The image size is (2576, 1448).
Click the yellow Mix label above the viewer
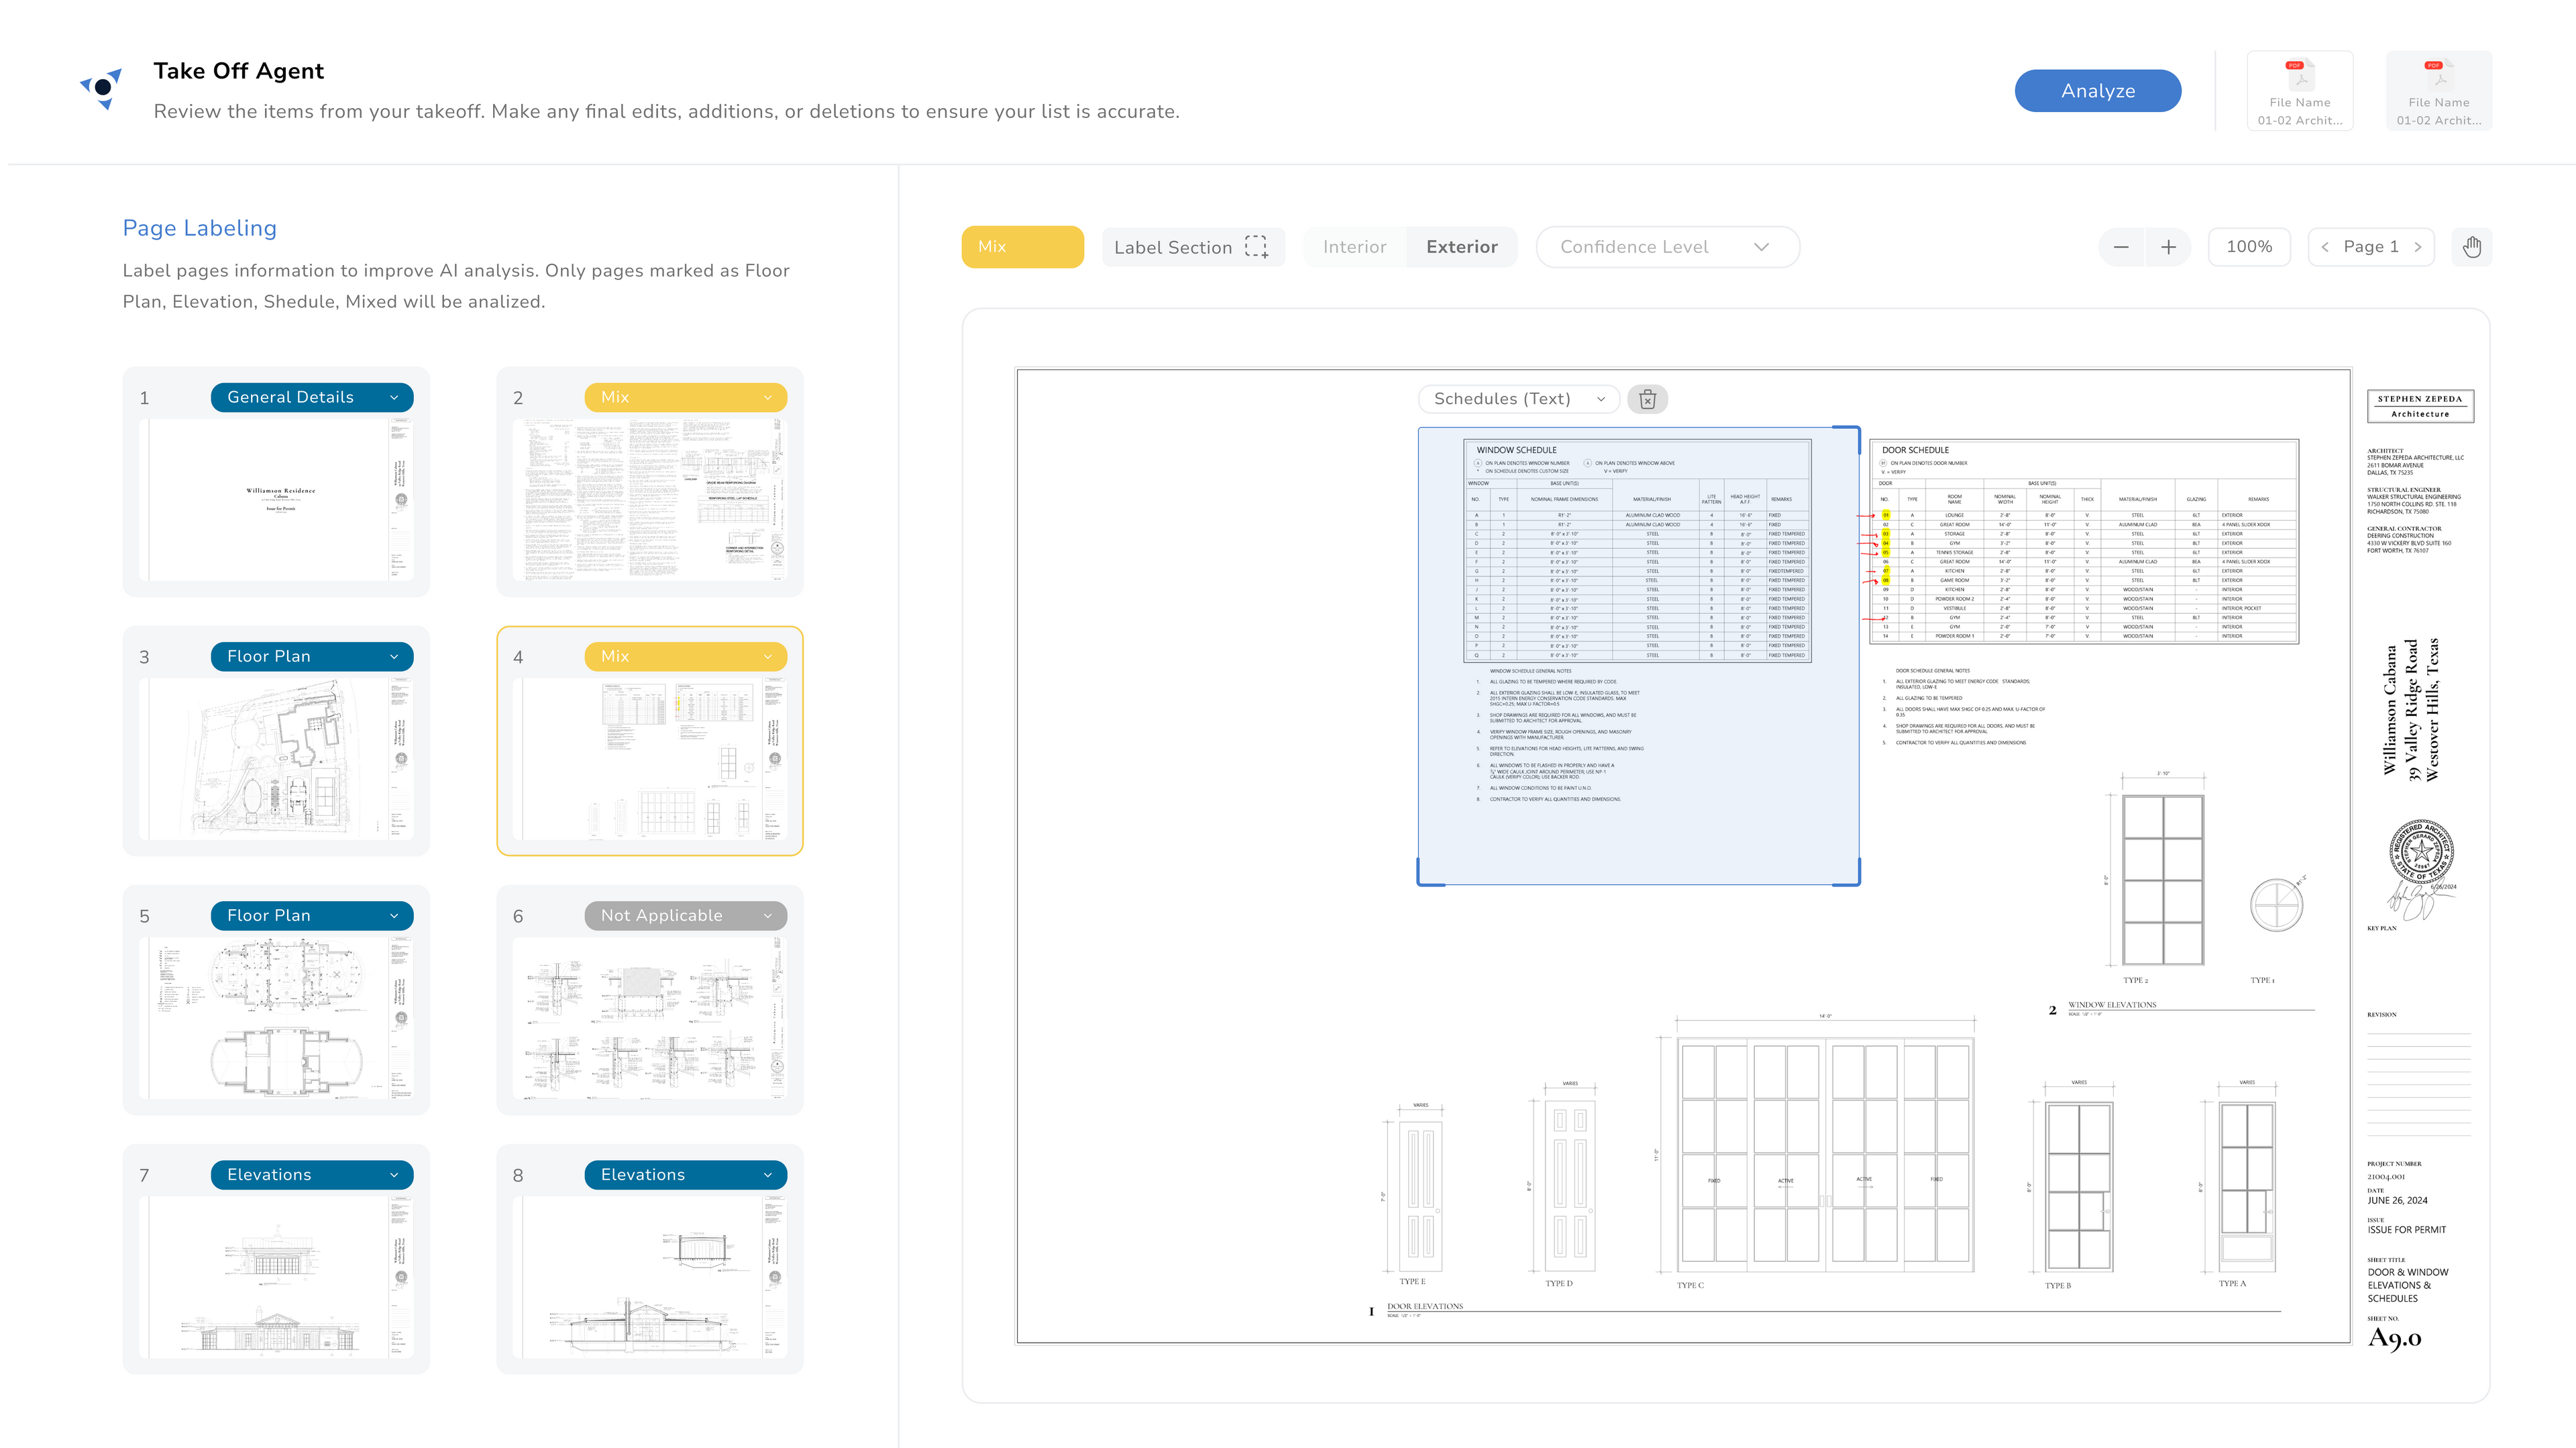(x=1022, y=247)
